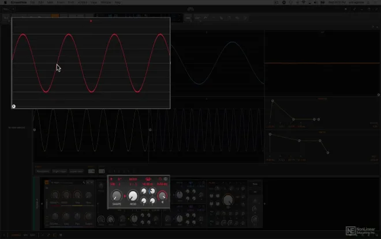Click the start point of the lower envelope

tap(270, 134)
